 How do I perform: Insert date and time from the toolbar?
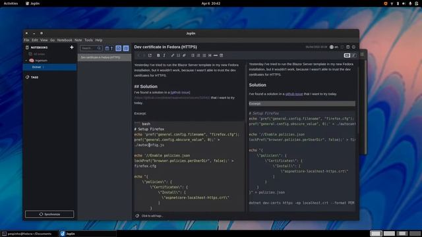(222, 55)
